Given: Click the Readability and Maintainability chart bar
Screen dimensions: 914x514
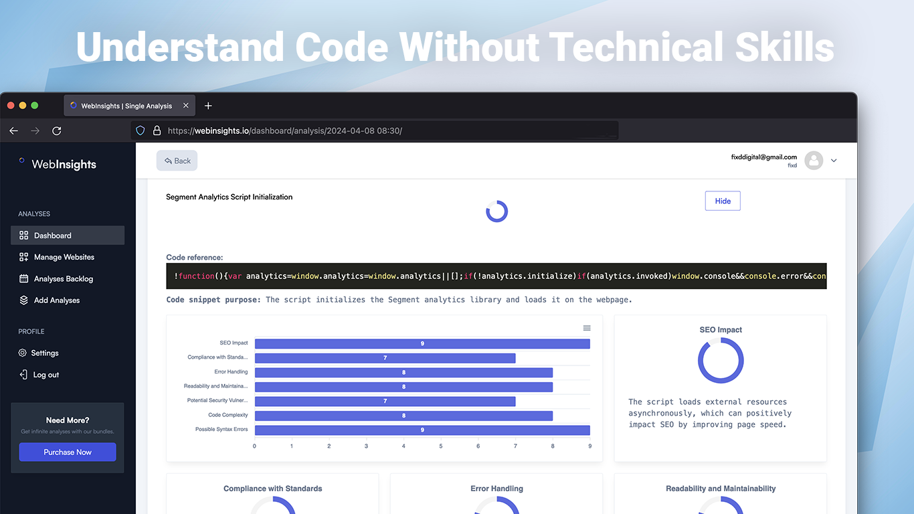Looking at the screenshot, I should pyautogui.click(x=403, y=387).
